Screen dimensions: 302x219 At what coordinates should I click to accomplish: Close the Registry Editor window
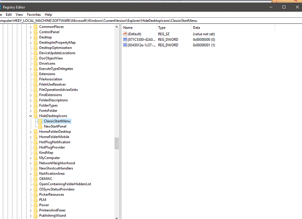coord(297,7)
